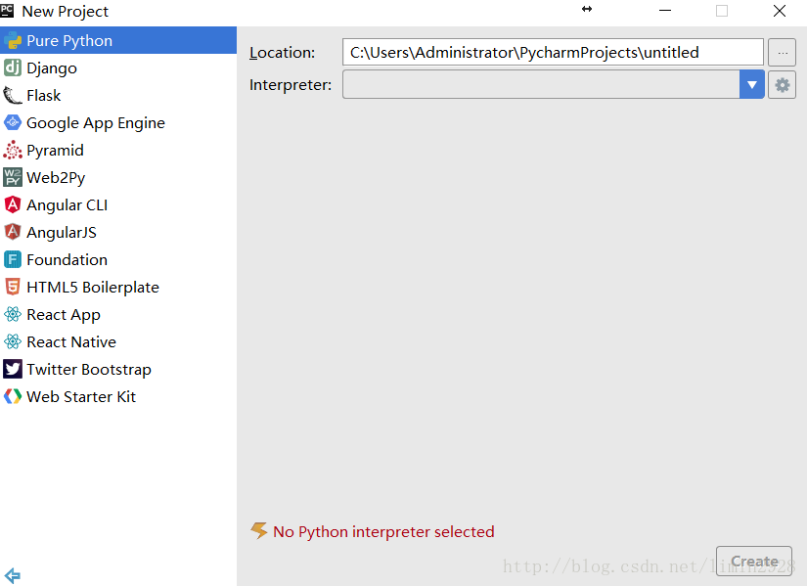Select Foundation in project list

click(118, 259)
